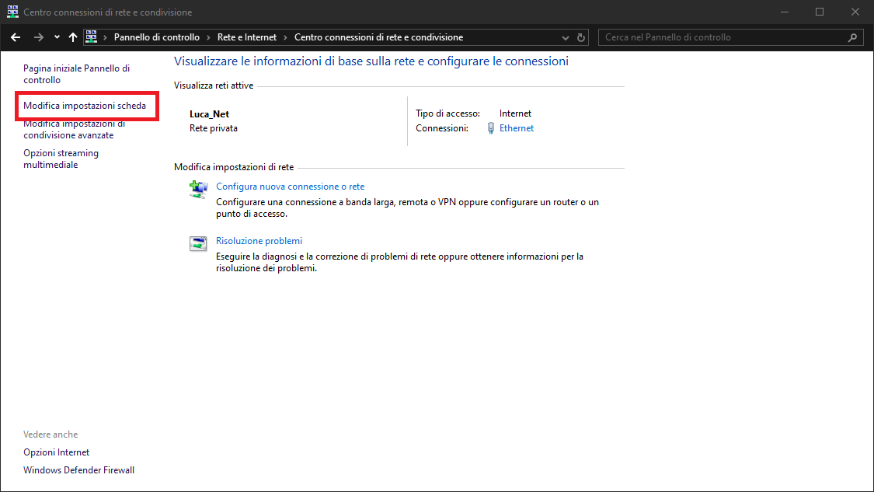Click the forward navigation arrow

(x=38, y=37)
